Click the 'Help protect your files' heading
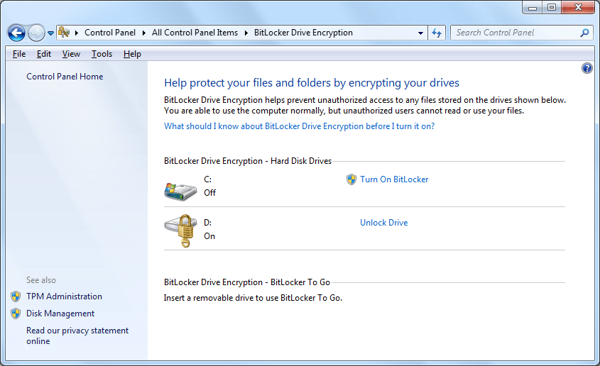Image resolution: width=600 pixels, height=366 pixels. pos(312,83)
